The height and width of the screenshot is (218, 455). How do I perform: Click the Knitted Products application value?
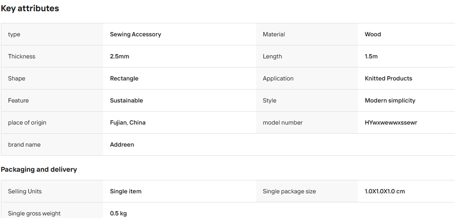[389, 78]
